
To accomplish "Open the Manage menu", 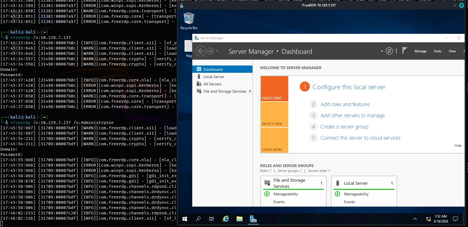I will coord(420,51).
